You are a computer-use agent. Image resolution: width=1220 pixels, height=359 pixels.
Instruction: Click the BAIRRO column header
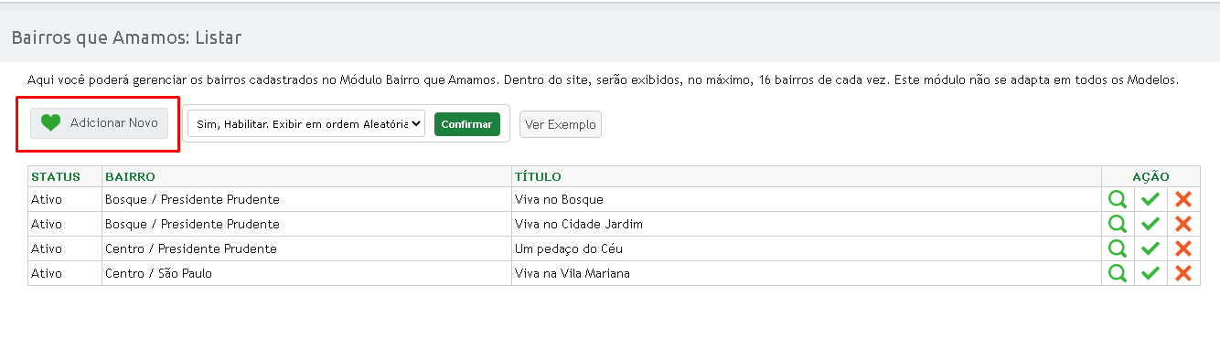[130, 176]
